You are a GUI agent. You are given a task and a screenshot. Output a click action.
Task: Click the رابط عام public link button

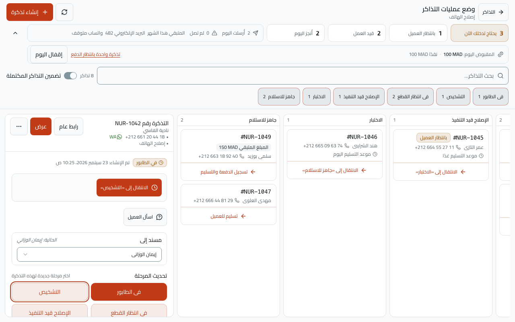[x=68, y=126]
